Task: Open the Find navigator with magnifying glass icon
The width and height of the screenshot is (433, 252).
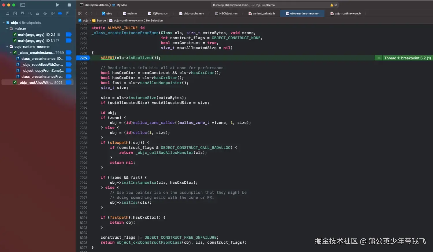Action: [x=30, y=13]
